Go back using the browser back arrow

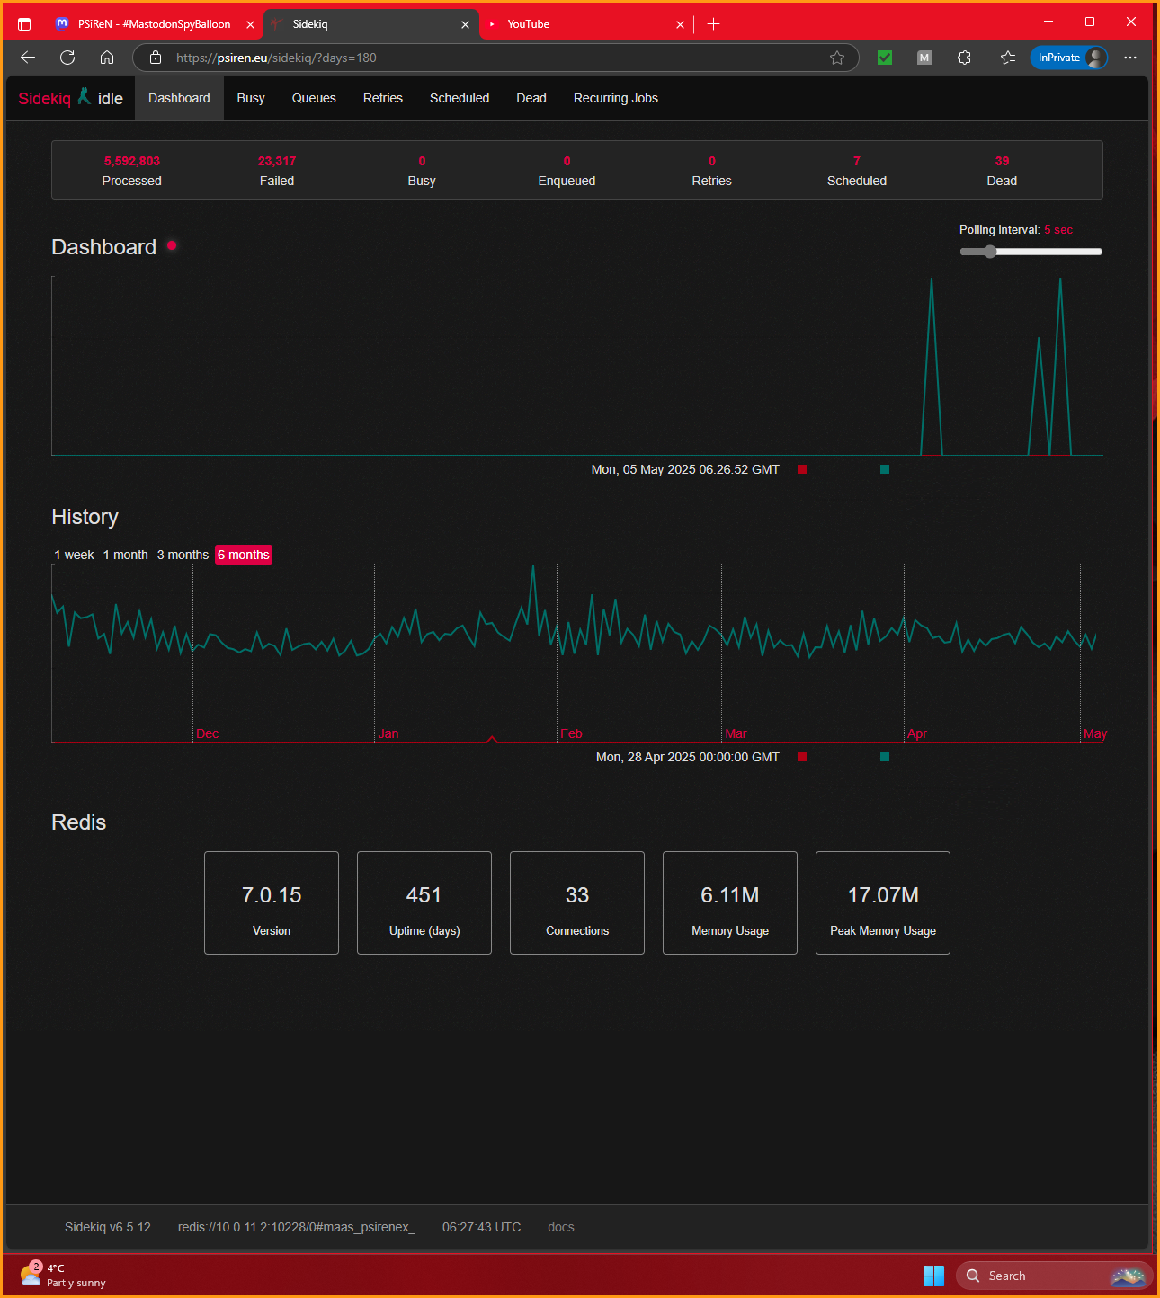[x=28, y=58]
